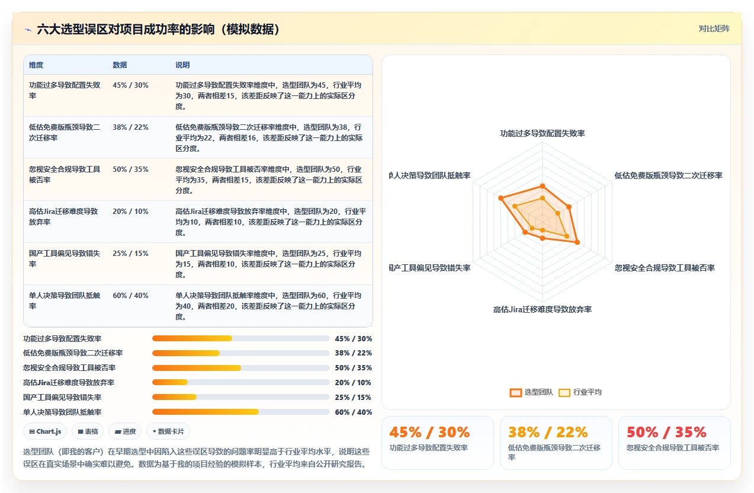Screen dimensions: 754x493
Task: Click progress bar for 单人决策导致团队抵触率
Action: pos(241,412)
